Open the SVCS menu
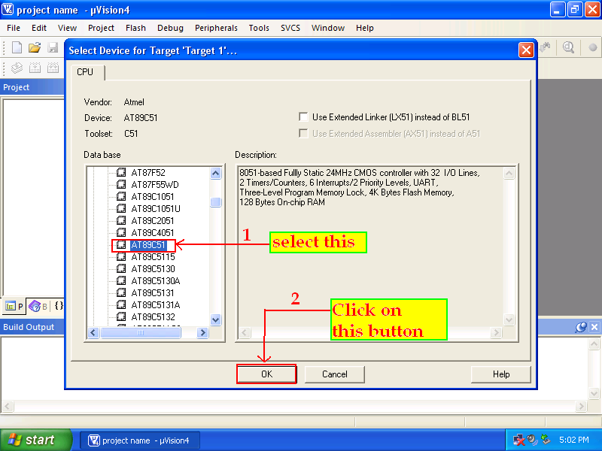The image size is (602, 451). [x=290, y=28]
